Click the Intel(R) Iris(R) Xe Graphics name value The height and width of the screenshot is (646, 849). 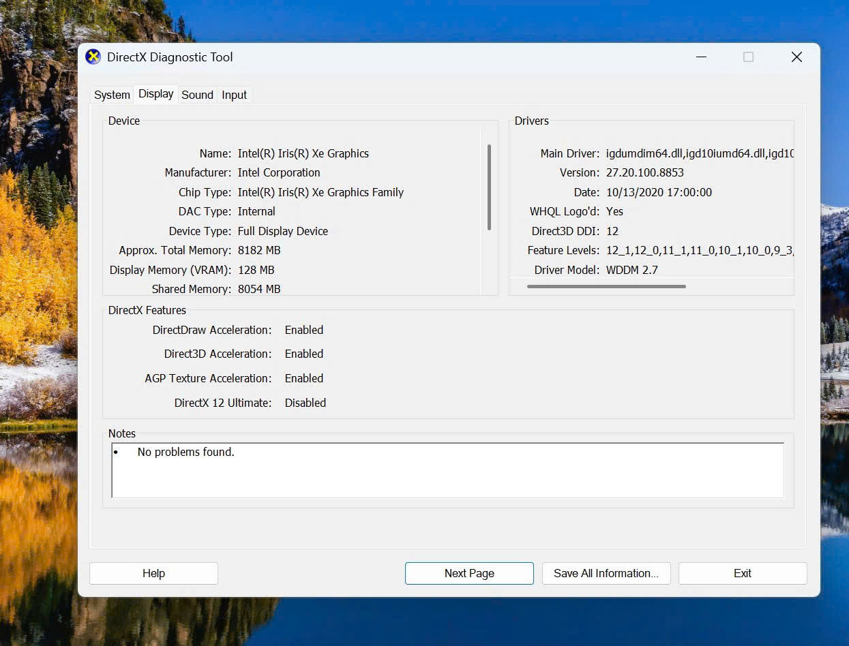(x=303, y=153)
